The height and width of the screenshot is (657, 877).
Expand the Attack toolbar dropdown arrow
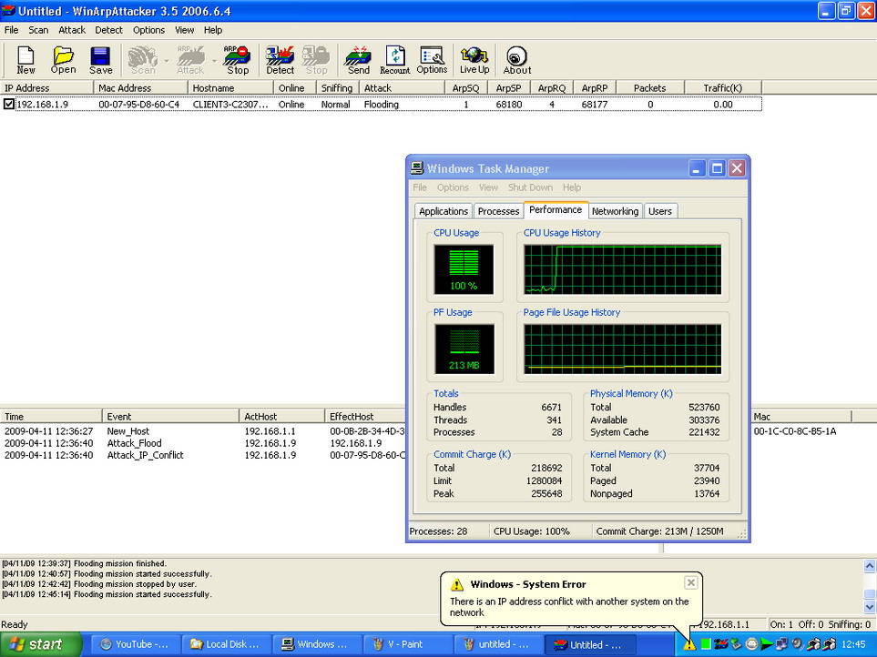click(x=214, y=60)
